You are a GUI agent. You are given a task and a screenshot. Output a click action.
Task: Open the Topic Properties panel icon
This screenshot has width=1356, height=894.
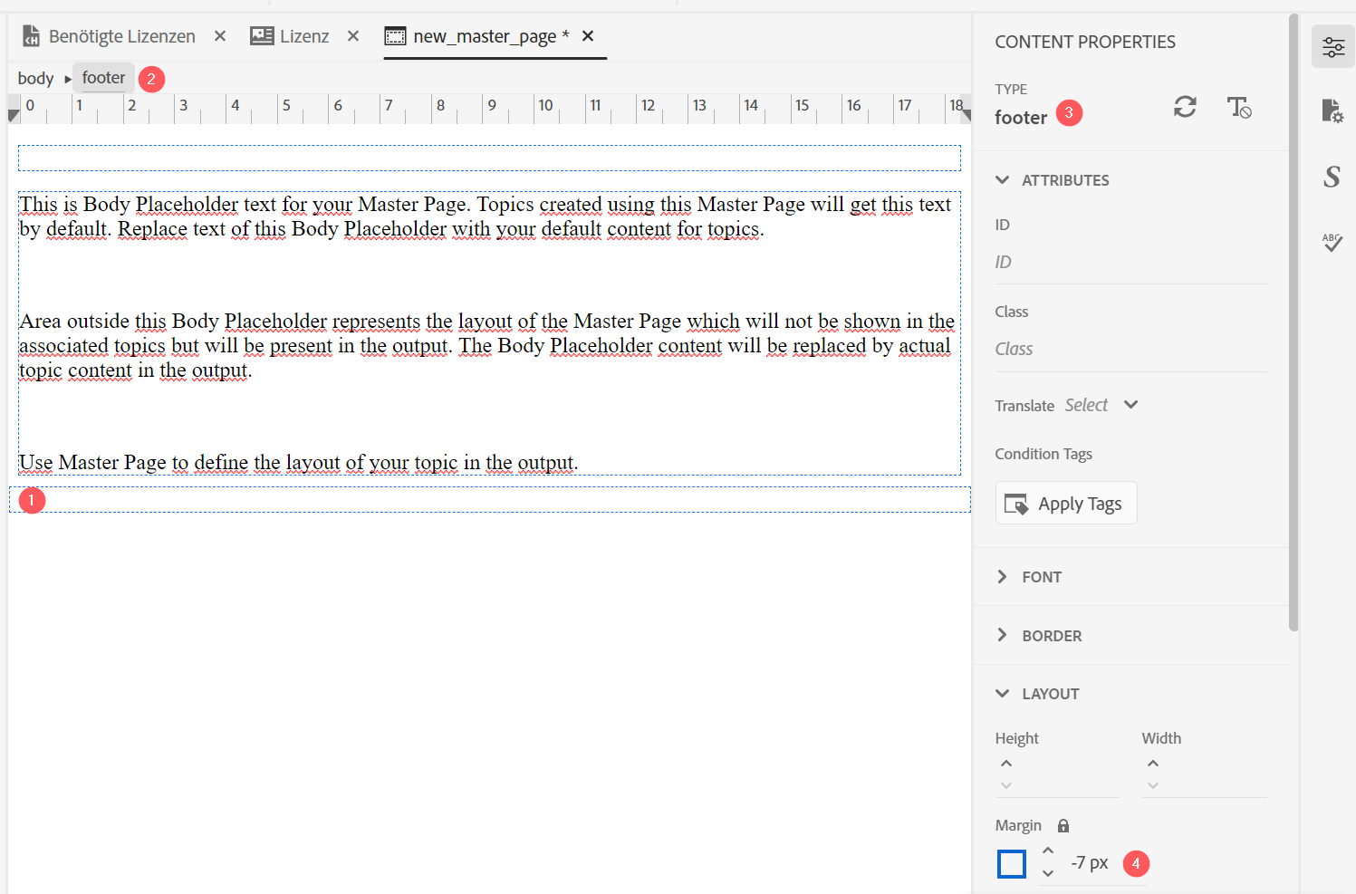point(1332,111)
